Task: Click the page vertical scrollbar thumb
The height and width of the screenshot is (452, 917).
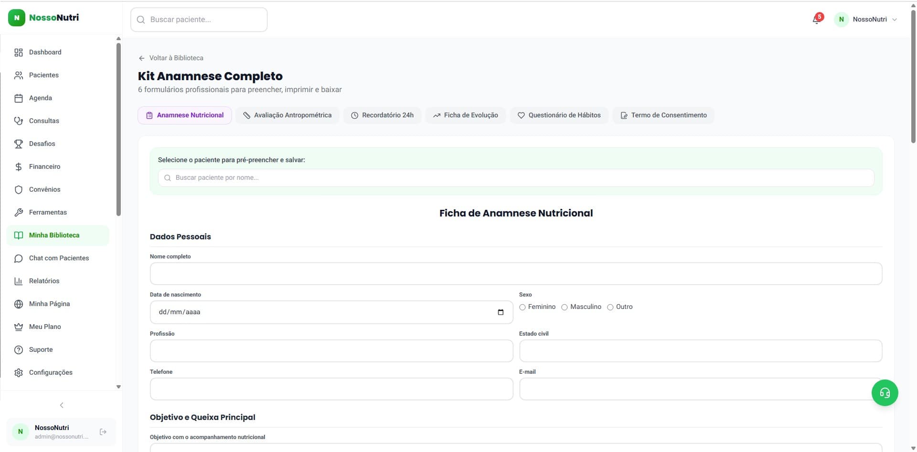Action: 913,76
